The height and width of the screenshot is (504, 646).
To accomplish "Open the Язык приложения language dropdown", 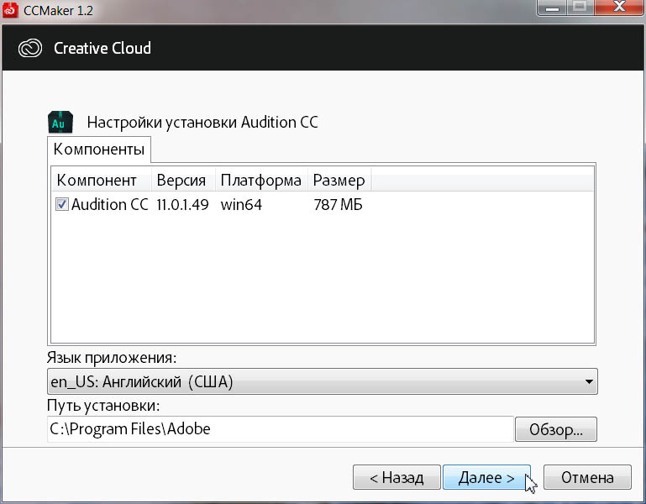I will pos(323,382).
